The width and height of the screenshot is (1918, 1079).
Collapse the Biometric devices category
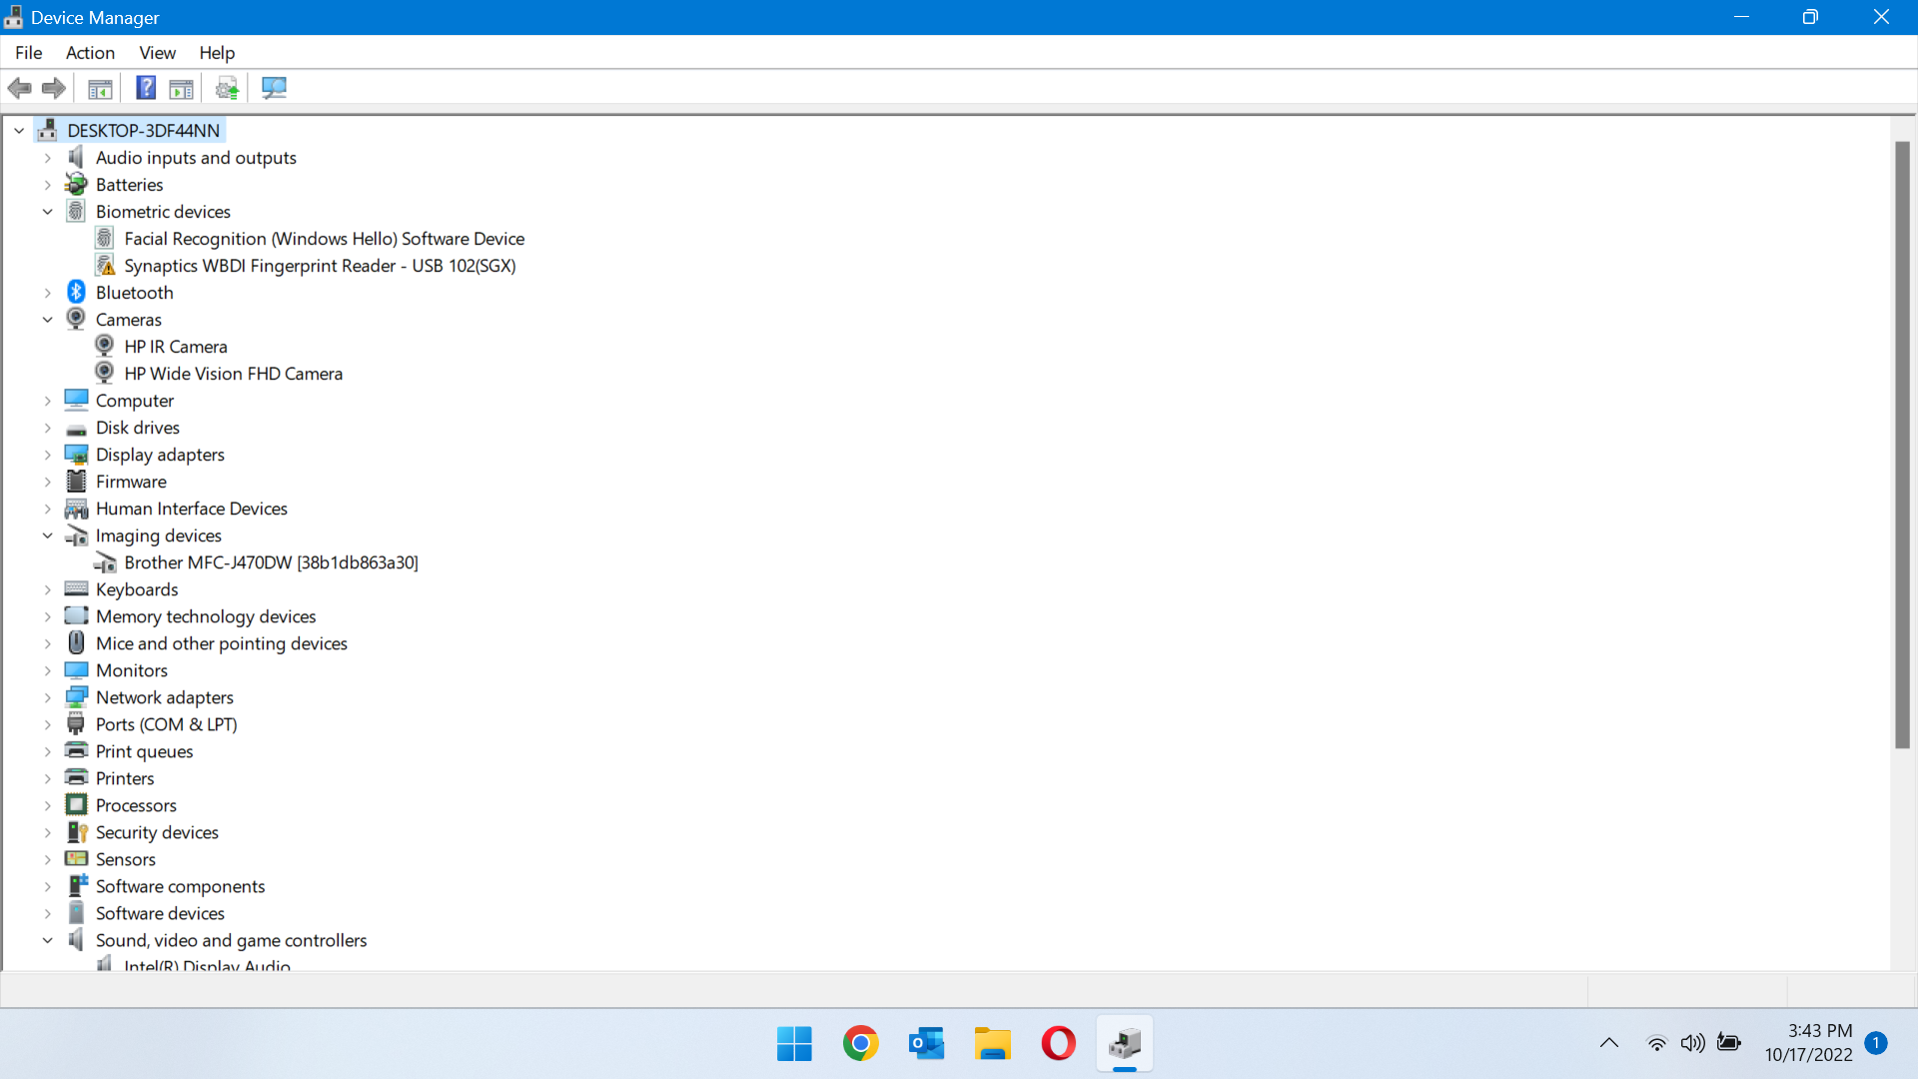[47, 211]
